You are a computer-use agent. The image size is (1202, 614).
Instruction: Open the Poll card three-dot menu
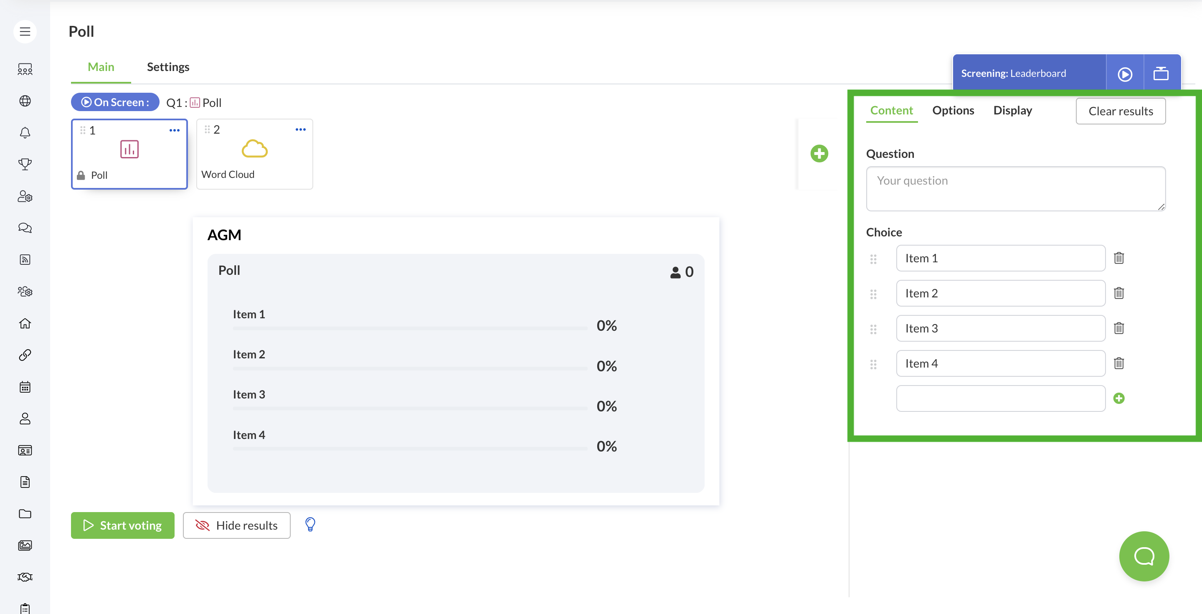pyautogui.click(x=174, y=131)
